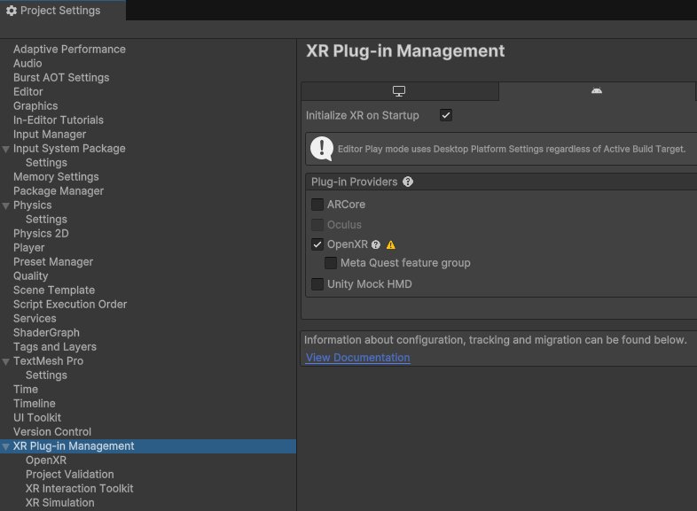The width and height of the screenshot is (697, 511).
Task: Select Input System Package entry
Action: 69,149
